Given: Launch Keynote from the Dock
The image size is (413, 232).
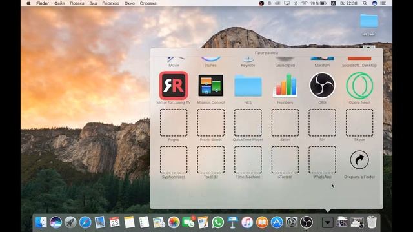Looking at the screenshot, I should pos(232,222).
